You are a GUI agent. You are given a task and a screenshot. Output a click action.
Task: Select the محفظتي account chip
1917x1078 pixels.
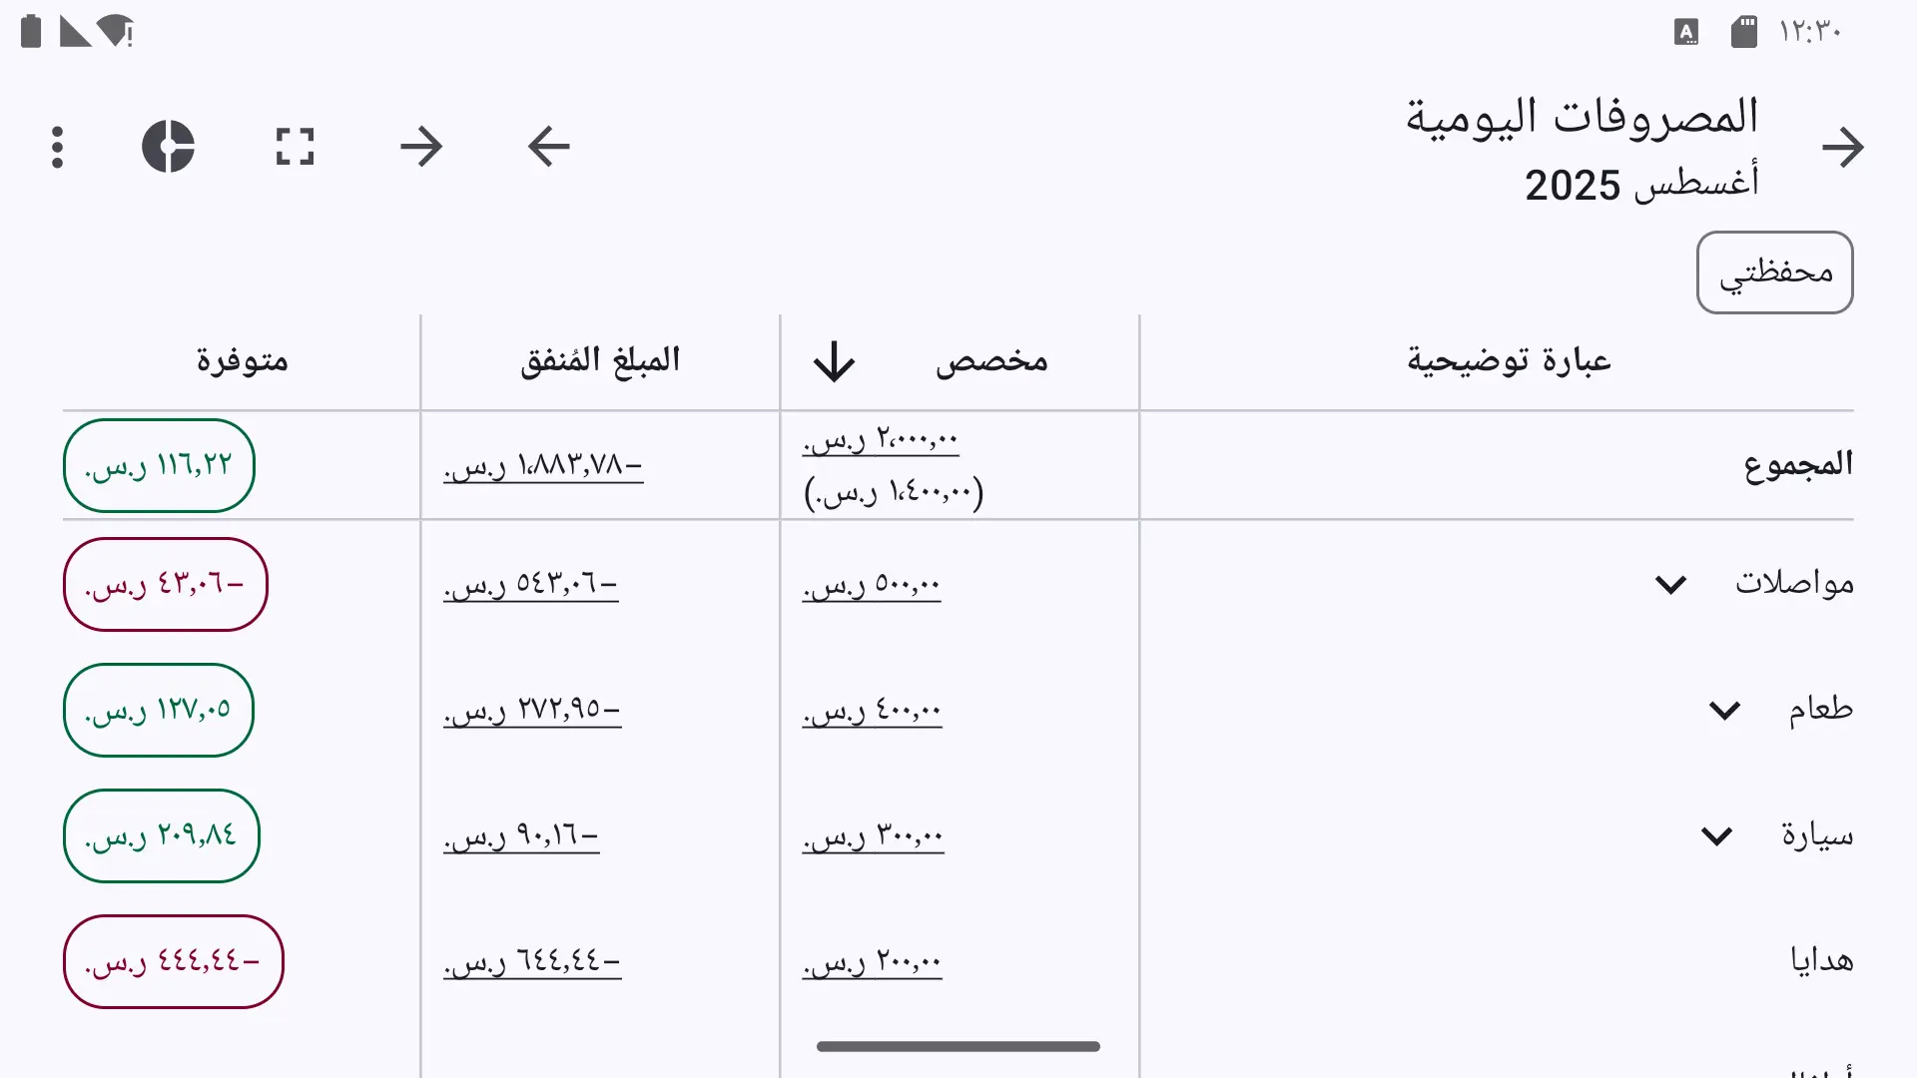(1775, 272)
